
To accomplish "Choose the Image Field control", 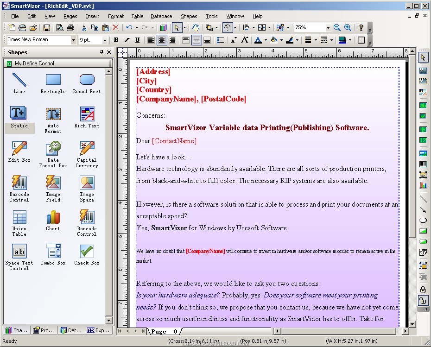I will (53, 189).
